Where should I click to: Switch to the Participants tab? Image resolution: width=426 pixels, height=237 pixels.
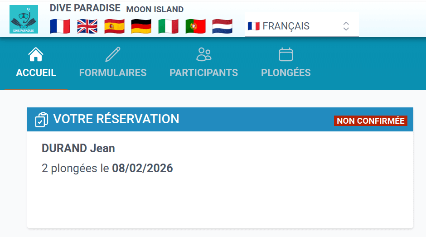coord(203,64)
